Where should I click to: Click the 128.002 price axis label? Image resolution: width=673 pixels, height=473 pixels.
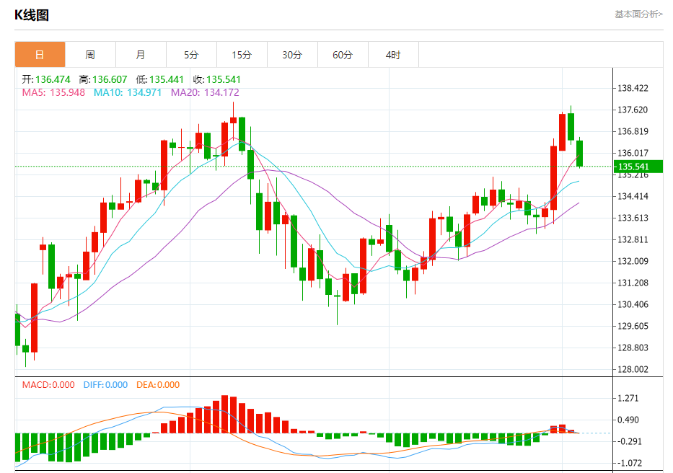(633, 369)
